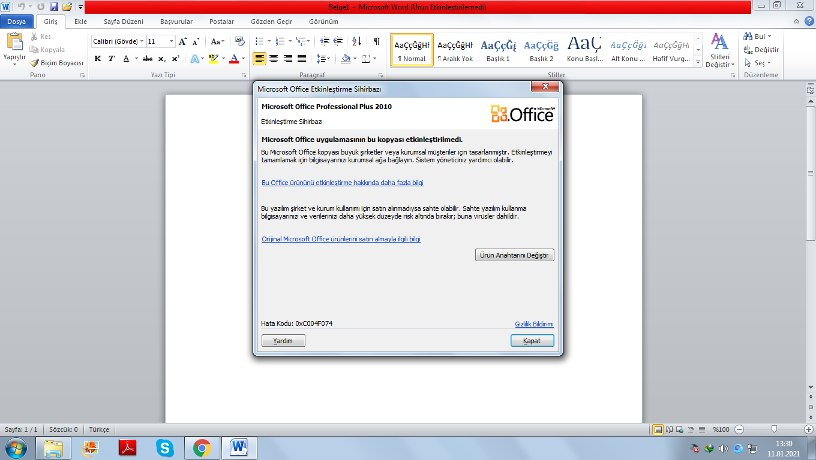Select center text alignment
The image size is (816, 460).
(274, 59)
